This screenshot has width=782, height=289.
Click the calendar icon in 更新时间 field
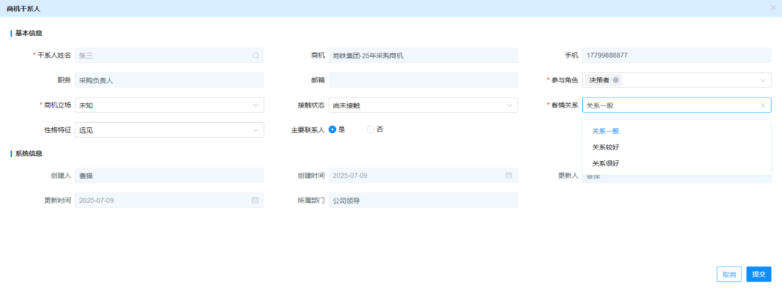pyautogui.click(x=255, y=200)
